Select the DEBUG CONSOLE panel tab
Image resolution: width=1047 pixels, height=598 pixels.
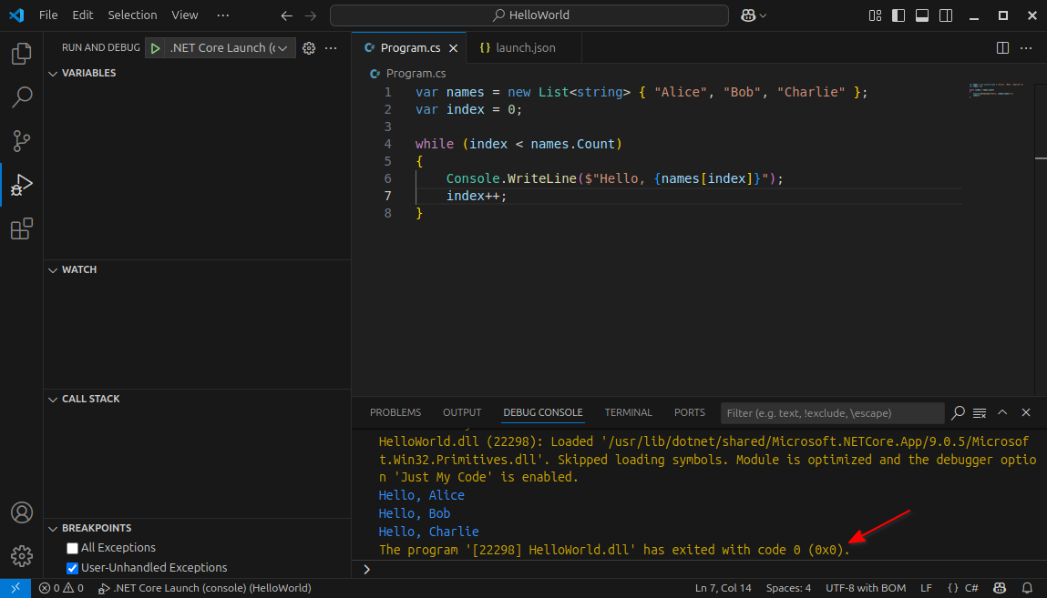[543, 412]
